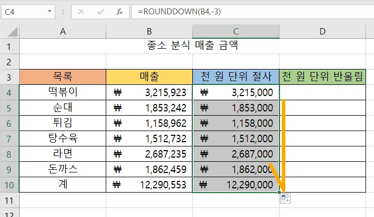Select the cell with value 2,687,235
Viewport: 374px width, 217px height.
click(x=149, y=154)
